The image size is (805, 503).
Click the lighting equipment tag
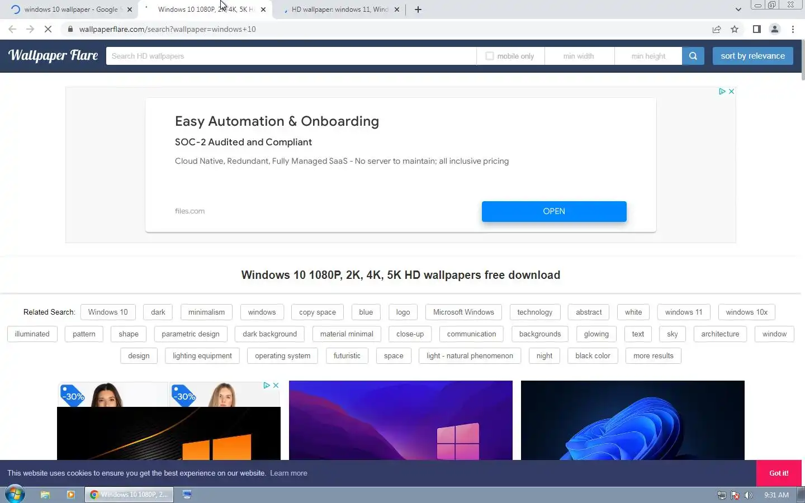pos(202,355)
